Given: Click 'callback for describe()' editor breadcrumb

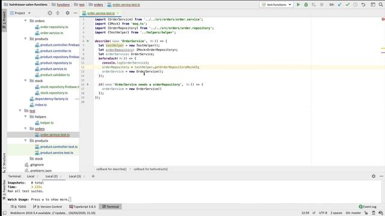Looking at the screenshot, I should [x=111, y=169].
